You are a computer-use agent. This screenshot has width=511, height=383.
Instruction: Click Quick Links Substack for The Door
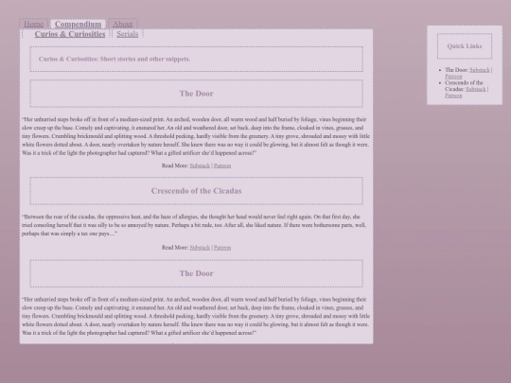480,70
